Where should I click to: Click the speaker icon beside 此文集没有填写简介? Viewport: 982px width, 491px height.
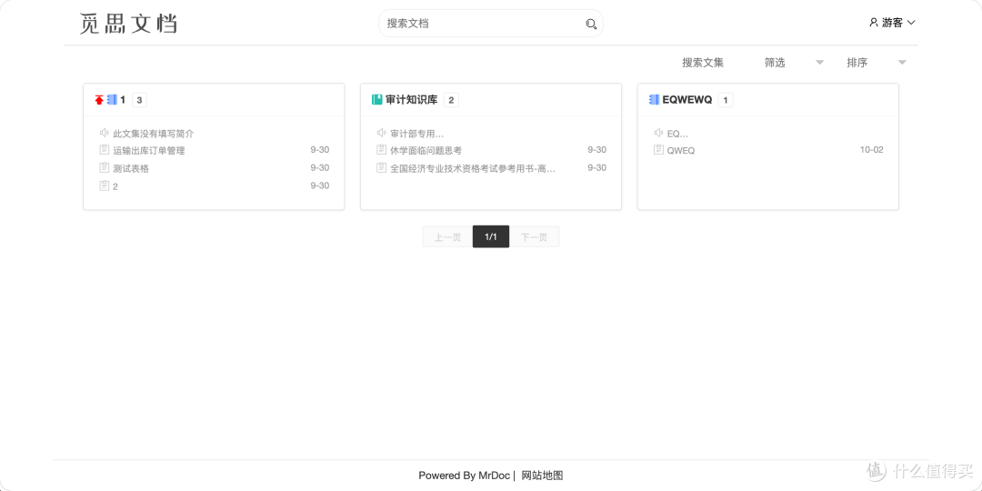(105, 133)
